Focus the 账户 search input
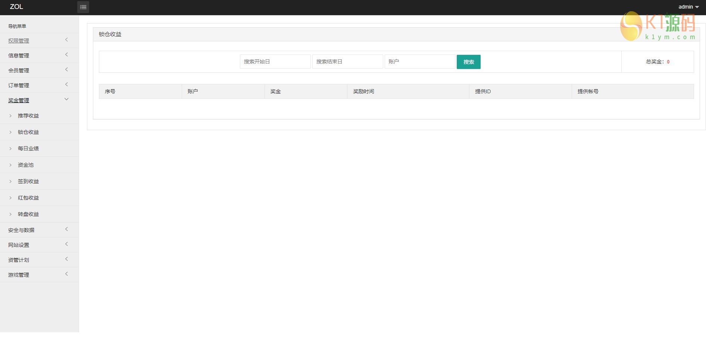Screen dimensions: 706x339 420,62
